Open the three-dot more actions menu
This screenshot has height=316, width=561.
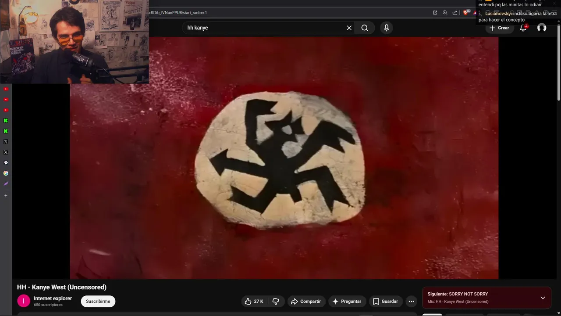[x=411, y=302]
